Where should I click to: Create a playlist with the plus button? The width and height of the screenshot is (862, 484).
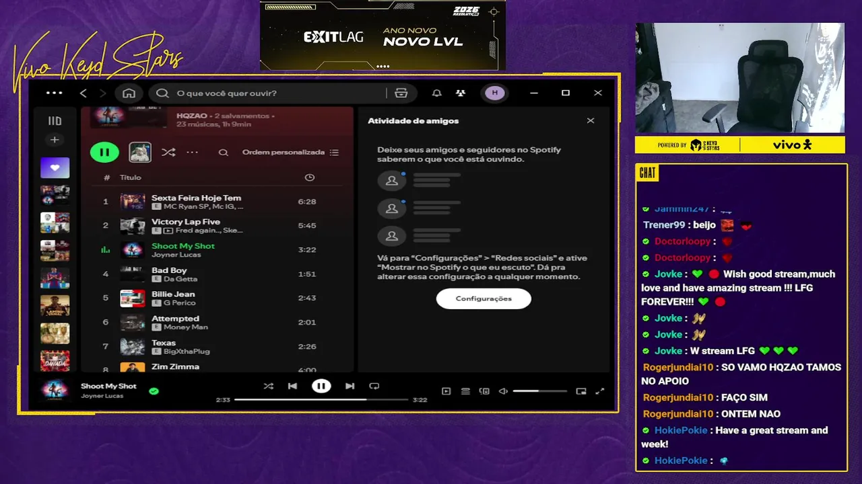pyautogui.click(x=55, y=140)
